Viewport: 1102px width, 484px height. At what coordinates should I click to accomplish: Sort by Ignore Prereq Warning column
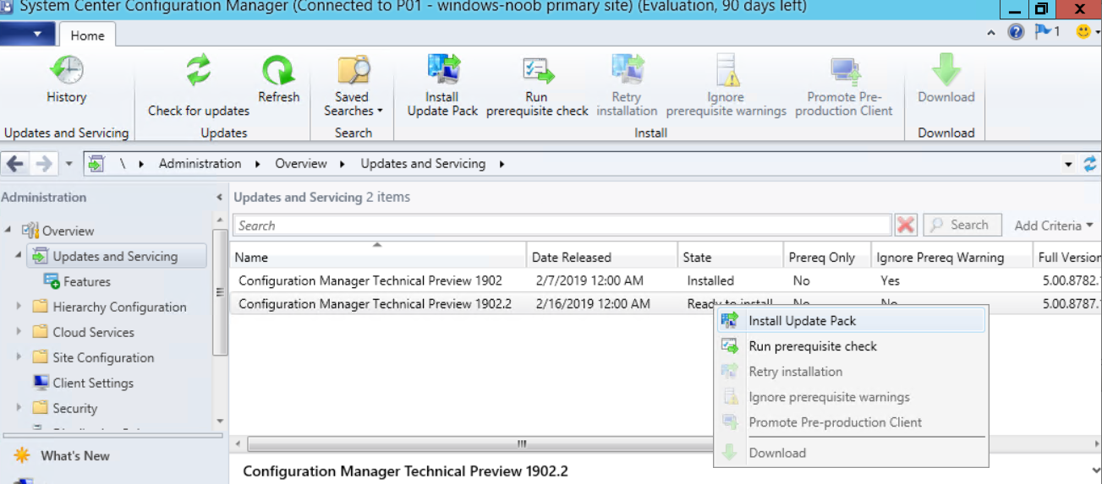point(952,257)
